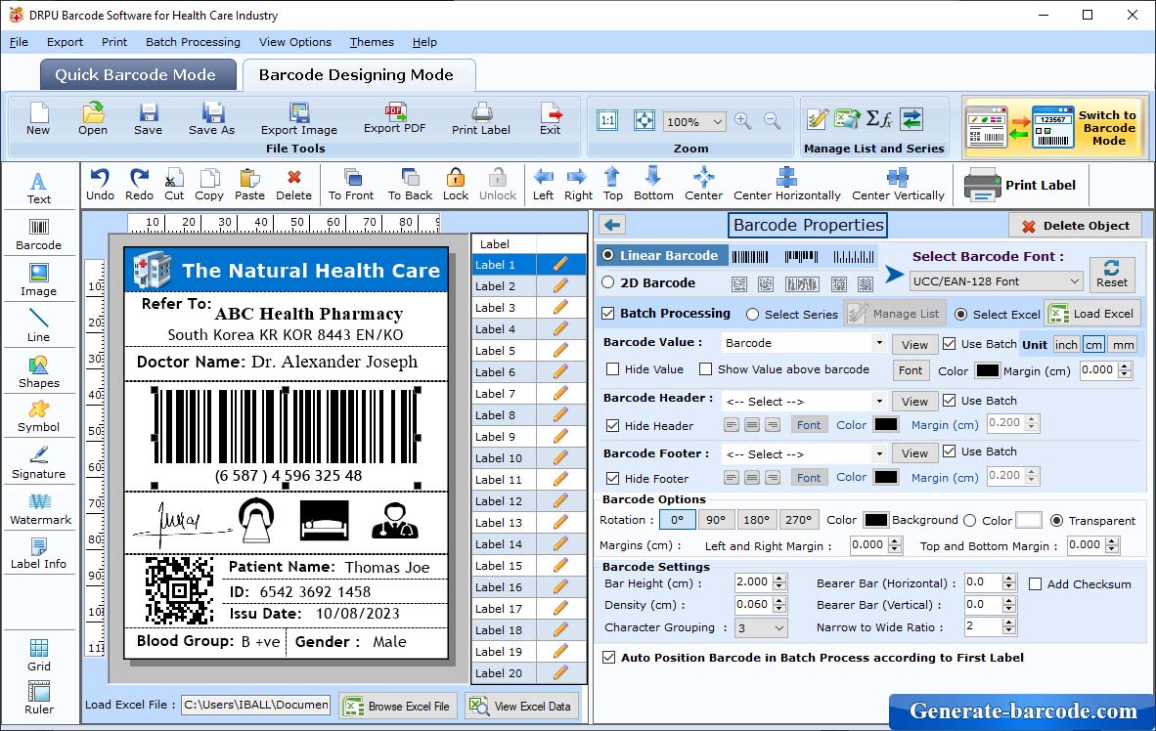
Task: Click the Redo icon
Action: 139,185
